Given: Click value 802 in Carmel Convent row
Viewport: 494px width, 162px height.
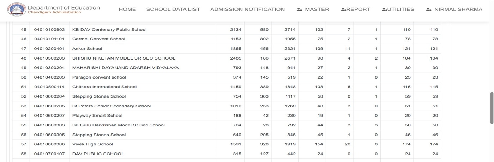Looking at the screenshot, I should (x=264, y=39).
